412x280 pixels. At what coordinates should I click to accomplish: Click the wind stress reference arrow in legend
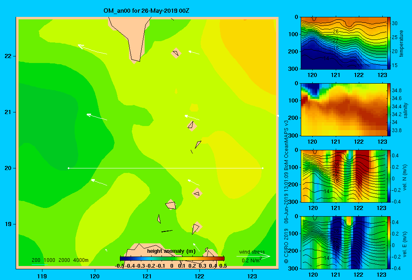coord(253,257)
